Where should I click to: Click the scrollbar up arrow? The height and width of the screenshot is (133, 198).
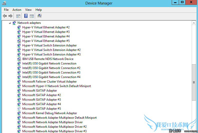click(194, 23)
